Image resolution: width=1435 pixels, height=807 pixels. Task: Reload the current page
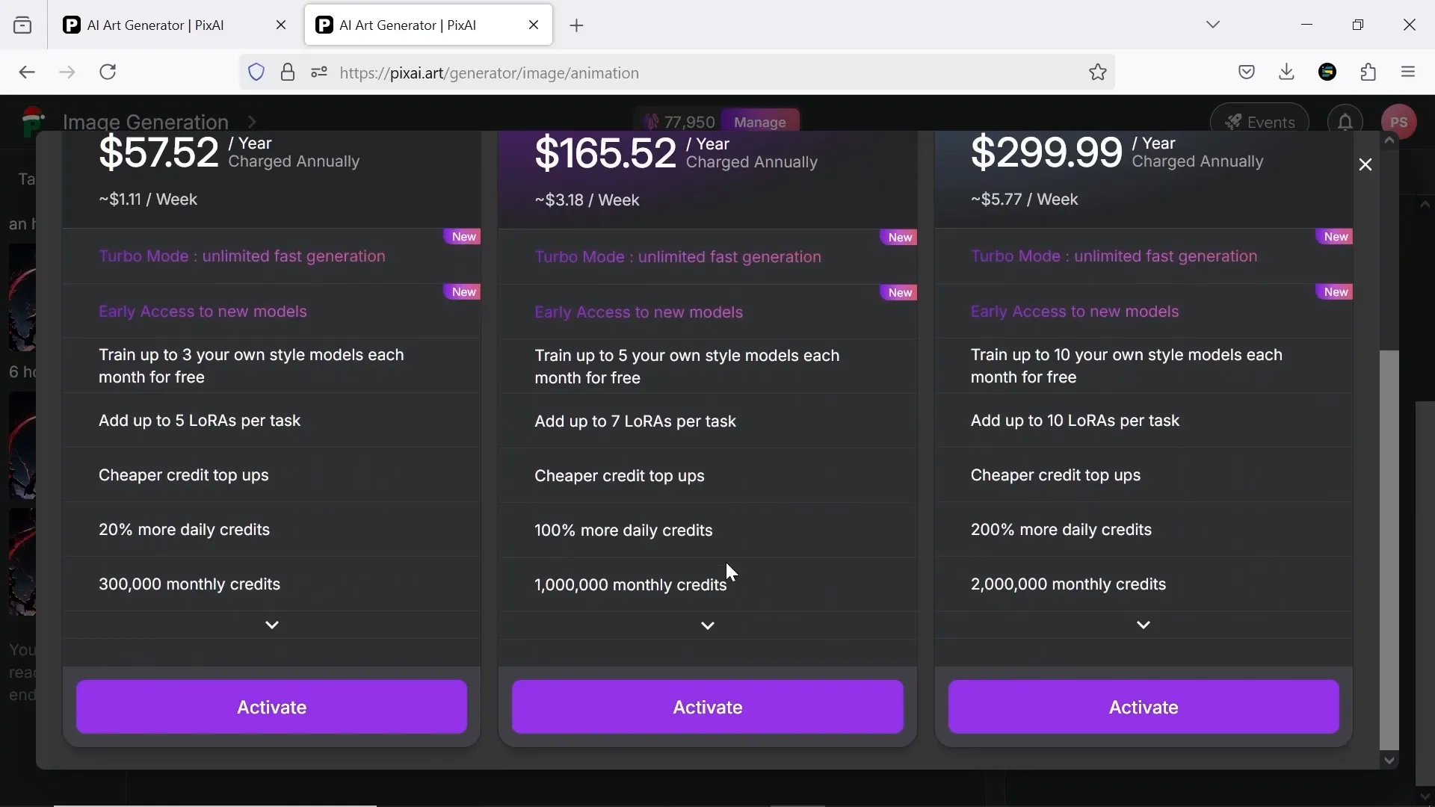click(108, 72)
